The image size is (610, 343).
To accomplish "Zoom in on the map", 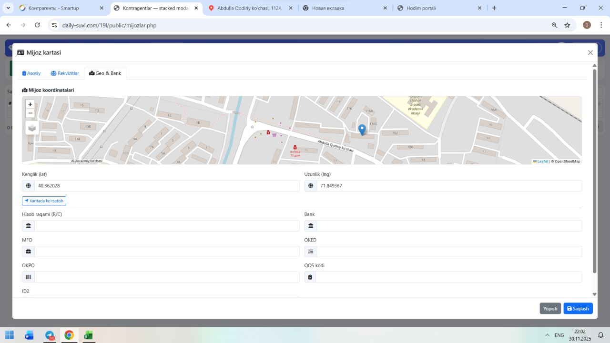I will point(30,104).
